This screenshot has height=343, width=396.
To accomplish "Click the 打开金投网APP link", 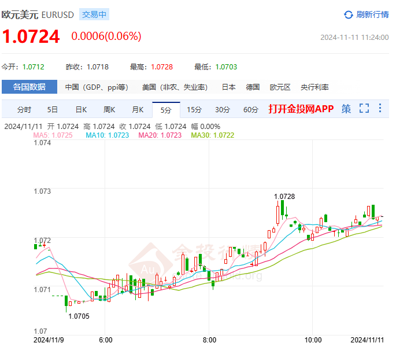I will 301,109.
